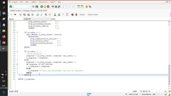This screenshot has width=171, height=96.
Task: Activate the program with the wand icon
Action: (42, 15)
